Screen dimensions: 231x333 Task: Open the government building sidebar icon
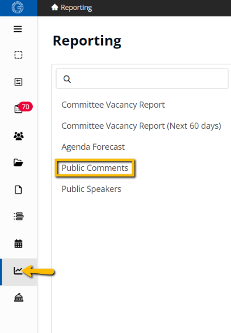tap(19, 297)
